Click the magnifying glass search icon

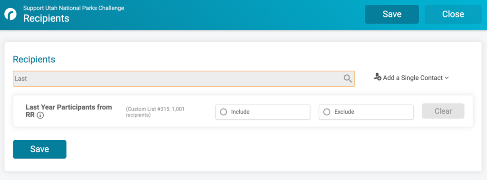(348, 79)
